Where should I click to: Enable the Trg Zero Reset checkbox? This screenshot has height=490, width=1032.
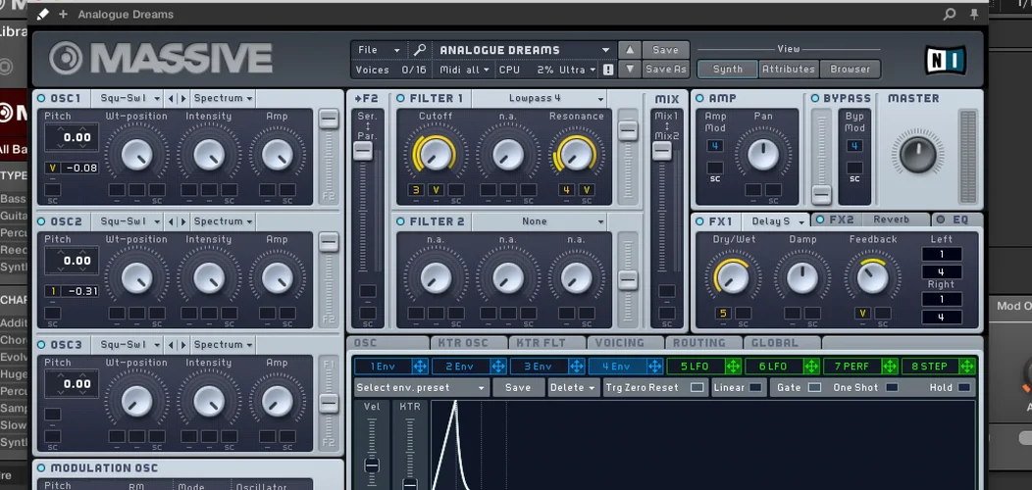coord(697,388)
